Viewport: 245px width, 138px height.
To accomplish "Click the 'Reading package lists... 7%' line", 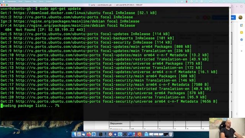I will [30, 106].
